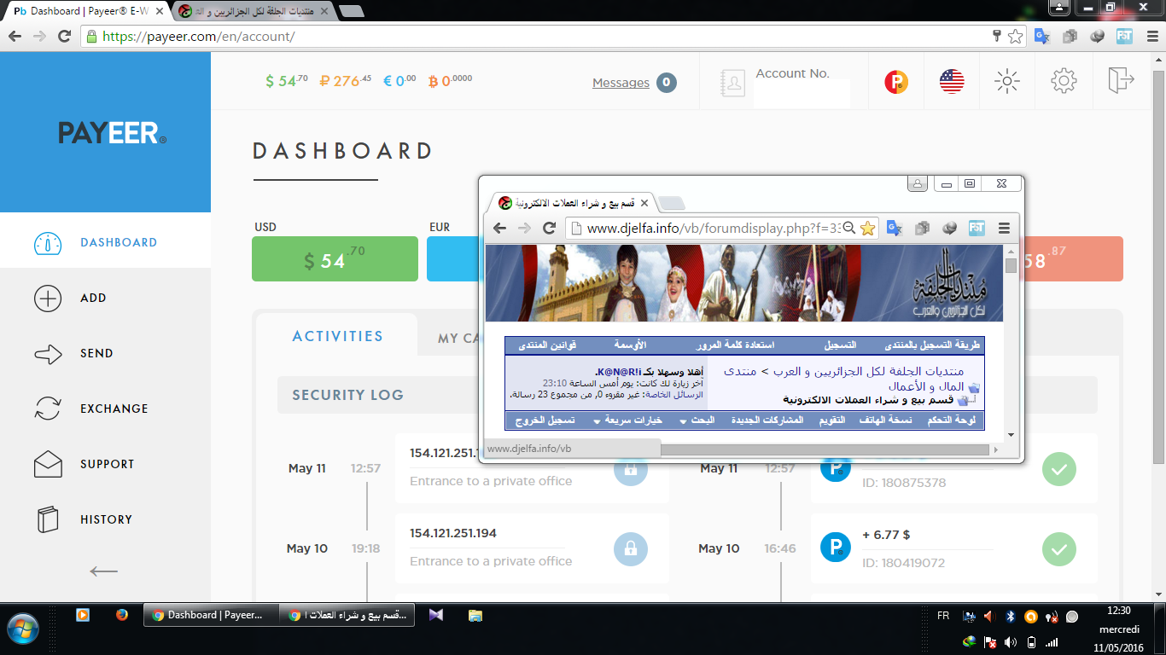This screenshot has width=1166, height=655.
Task: Toggle brightness with the sun icon
Action: 1007,82
